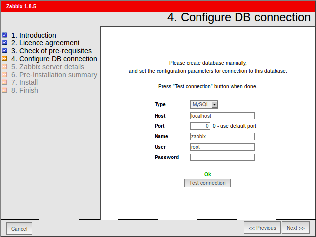Click the Test connection button
The height and width of the screenshot is (237, 316).
click(x=207, y=183)
